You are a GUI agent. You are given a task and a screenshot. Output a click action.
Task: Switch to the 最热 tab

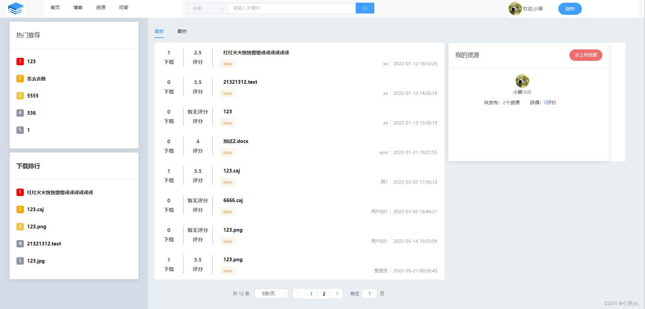click(x=182, y=31)
